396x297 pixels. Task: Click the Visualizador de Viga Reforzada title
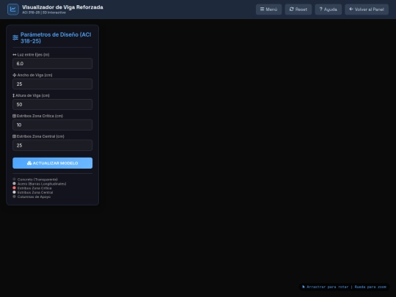62,7
